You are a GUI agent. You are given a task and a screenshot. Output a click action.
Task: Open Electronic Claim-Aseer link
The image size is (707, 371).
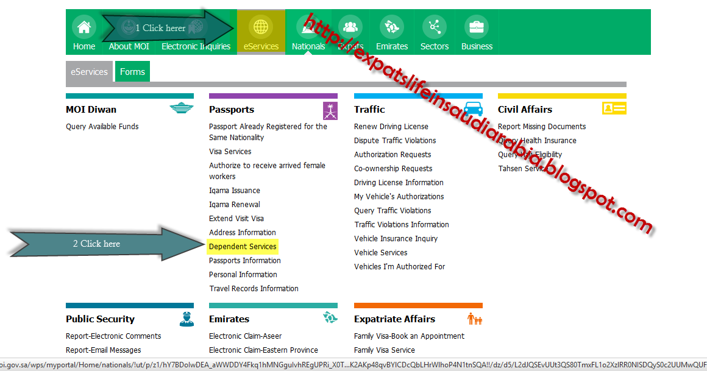[245, 336]
